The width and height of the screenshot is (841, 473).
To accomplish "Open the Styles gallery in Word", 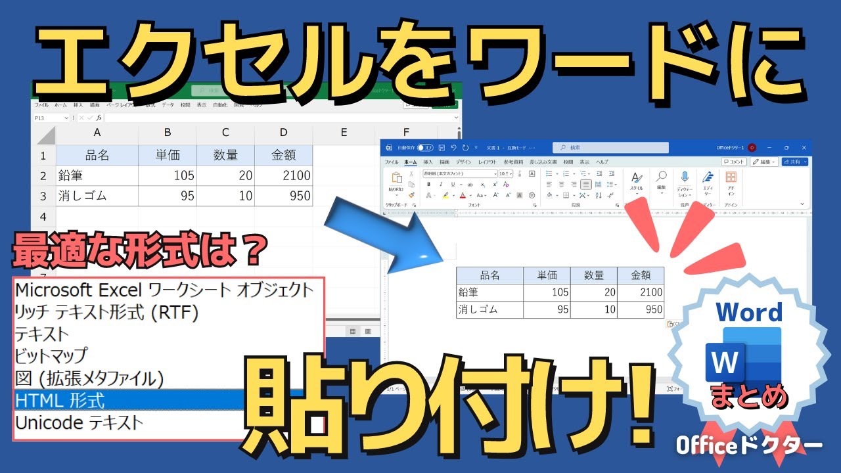I will (x=637, y=182).
